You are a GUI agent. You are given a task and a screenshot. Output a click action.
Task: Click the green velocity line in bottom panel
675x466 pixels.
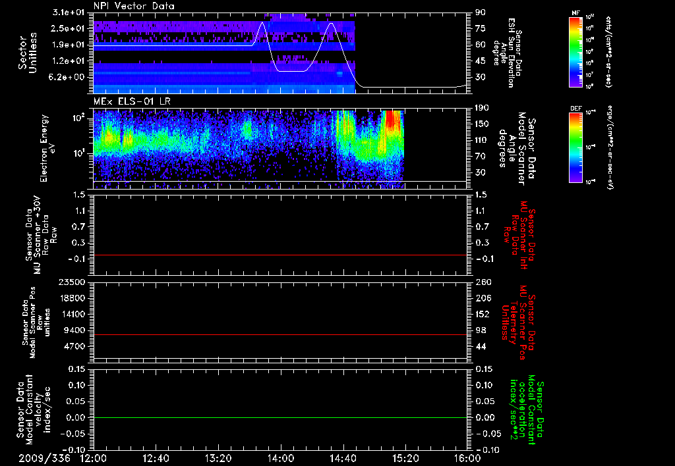[x=280, y=417]
